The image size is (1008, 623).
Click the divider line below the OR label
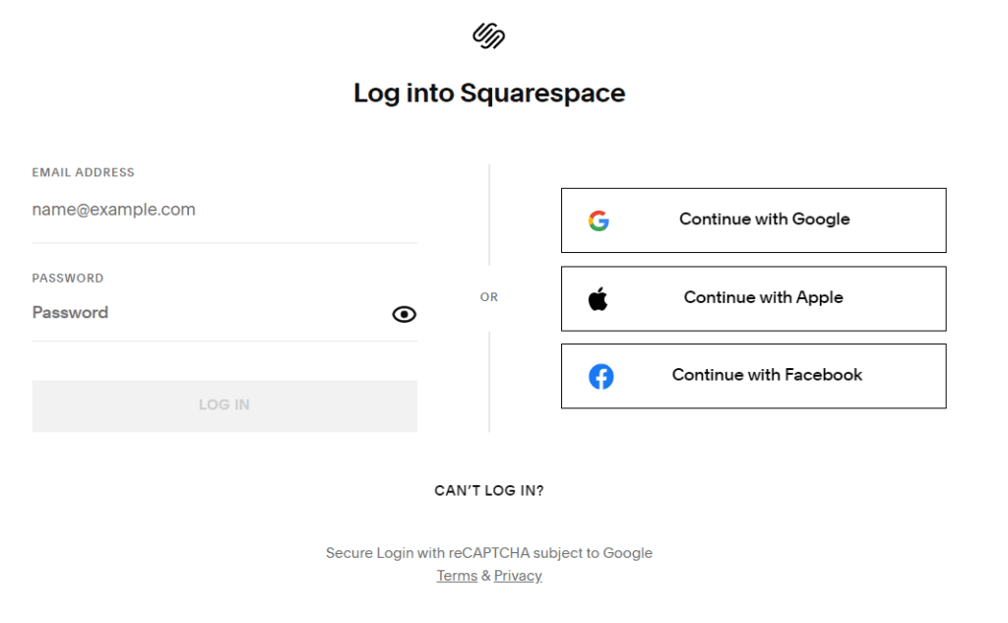click(489, 382)
